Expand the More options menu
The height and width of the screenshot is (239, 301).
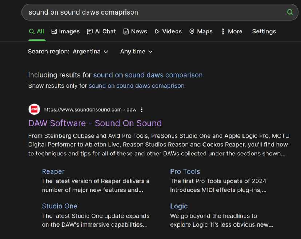click(x=232, y=32)
